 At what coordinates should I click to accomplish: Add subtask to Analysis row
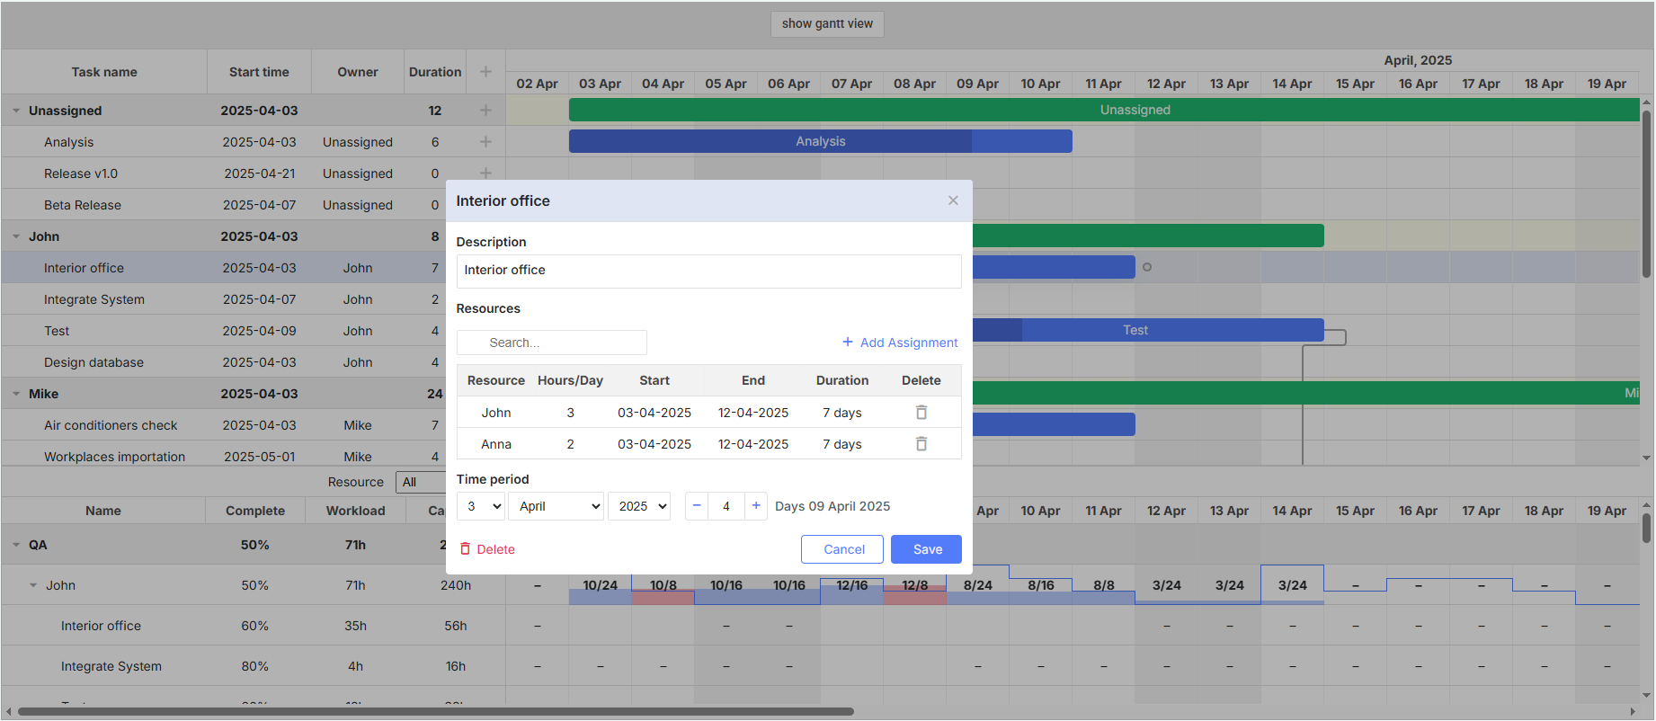click(x=485, y=142)
